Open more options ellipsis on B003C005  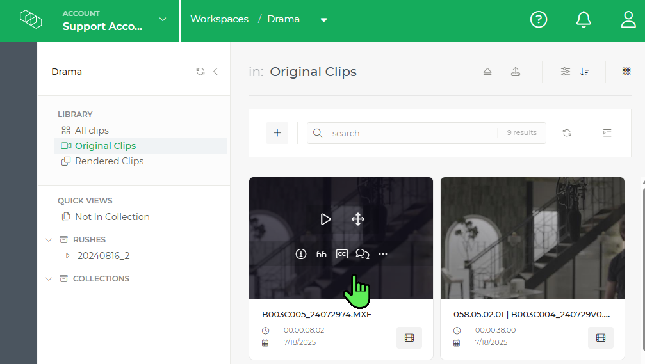[383, 255]
